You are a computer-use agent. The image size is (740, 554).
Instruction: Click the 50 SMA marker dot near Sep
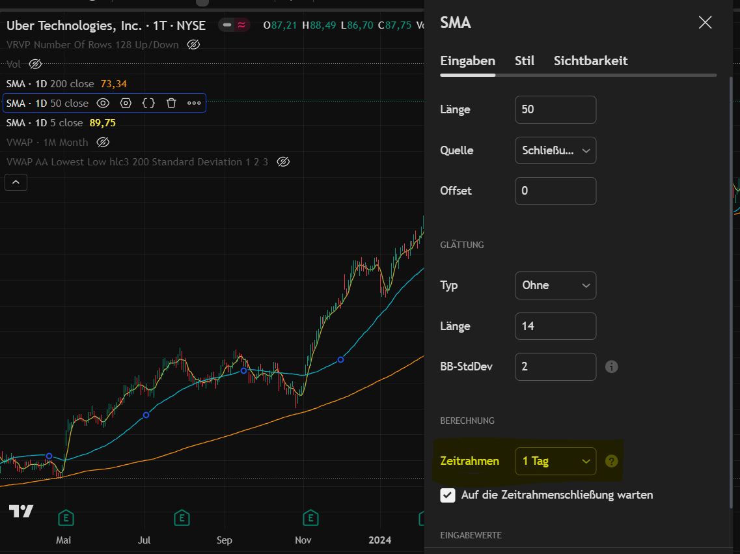(x=243, y=370)
